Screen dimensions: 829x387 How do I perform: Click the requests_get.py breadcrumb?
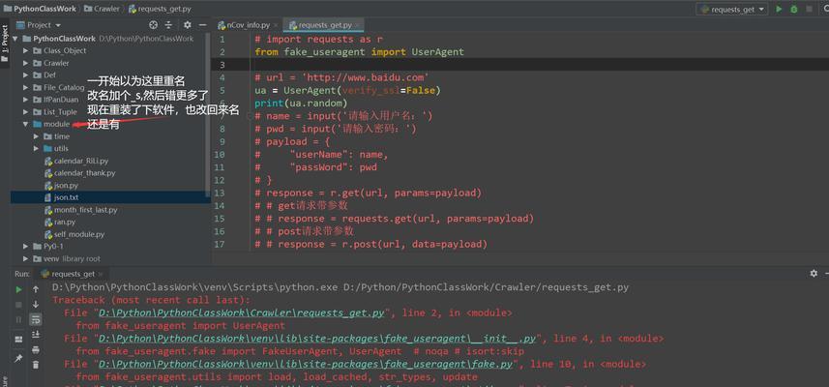[x=160, y=9]
